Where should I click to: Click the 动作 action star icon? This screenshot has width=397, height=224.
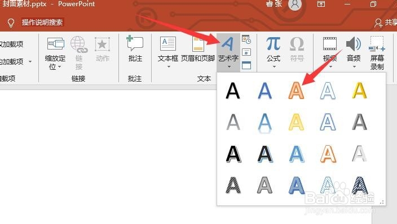point(102,44)
